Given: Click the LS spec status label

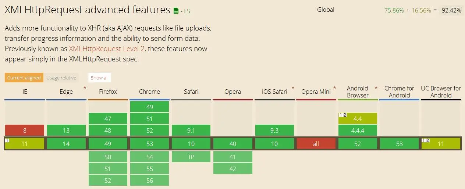Looking at the screenshot, I should tap(187, 11).
